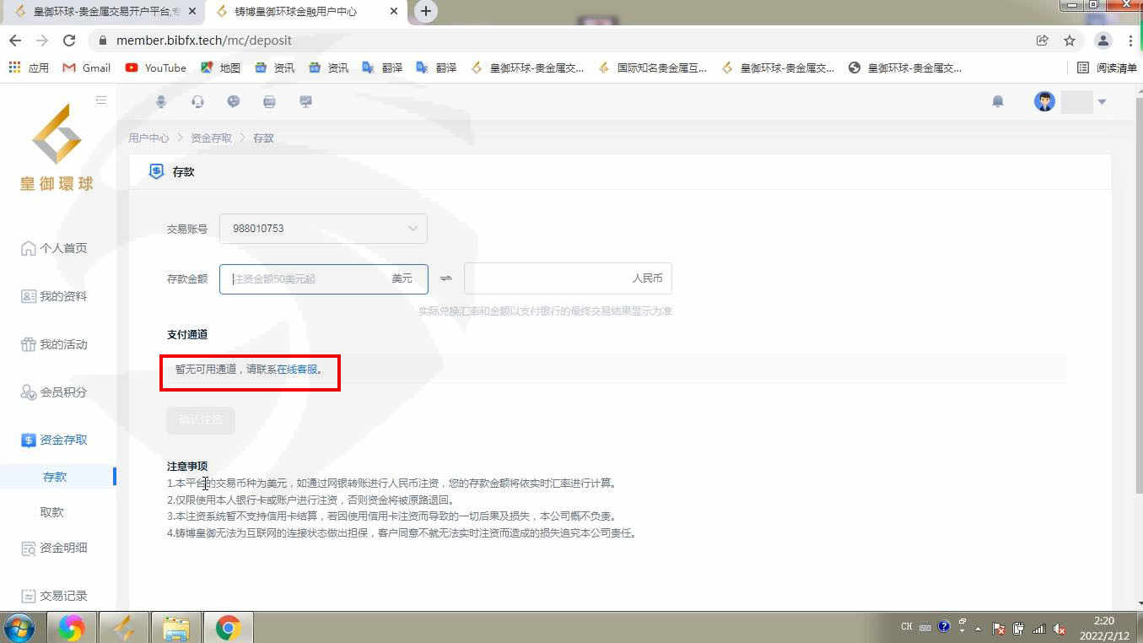
Task: Open notifications bell icon
Action: click(998, 102)
